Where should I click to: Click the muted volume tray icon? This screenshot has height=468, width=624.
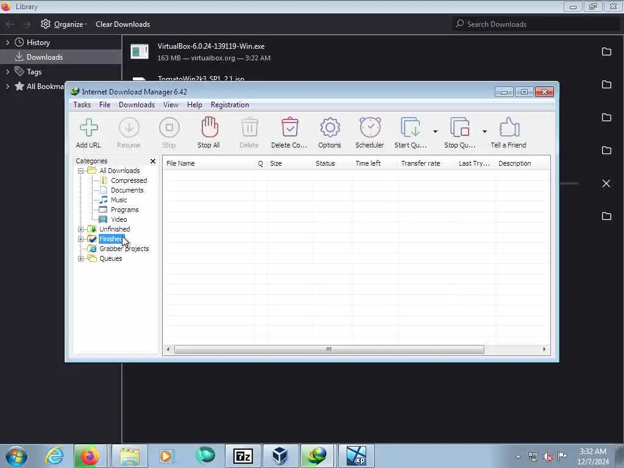(x=548, y=457)
